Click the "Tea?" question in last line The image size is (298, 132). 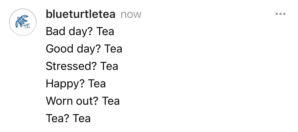pos(57,118)
